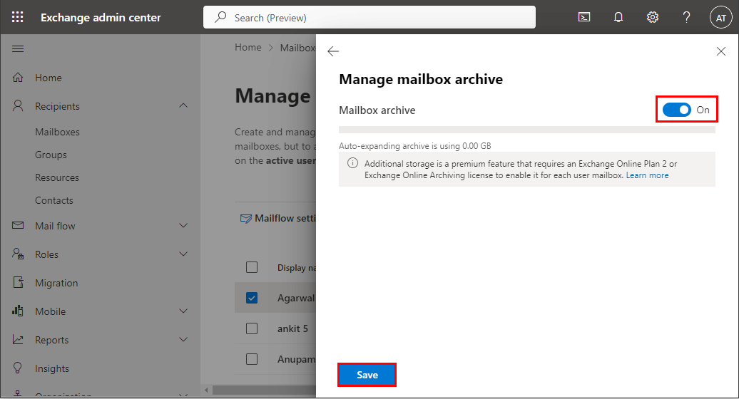739x399 pixels.
Task: Click the Recipients person icon
Action: [x=18, y=106]
